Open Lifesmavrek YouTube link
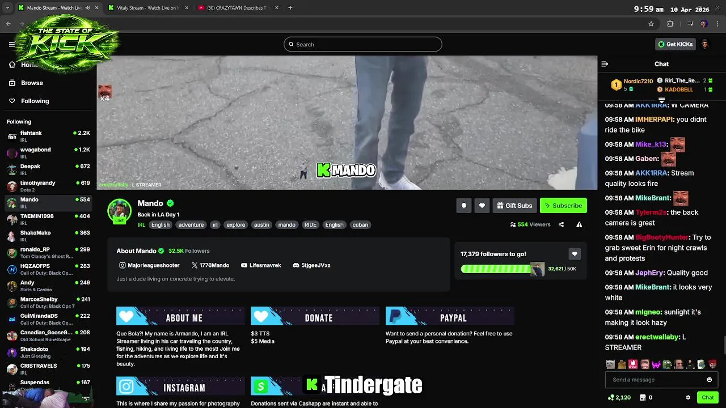 [x=261, y=265]
